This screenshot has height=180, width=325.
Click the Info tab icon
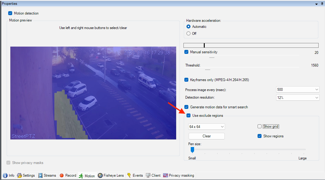click(x=5, y=175)
